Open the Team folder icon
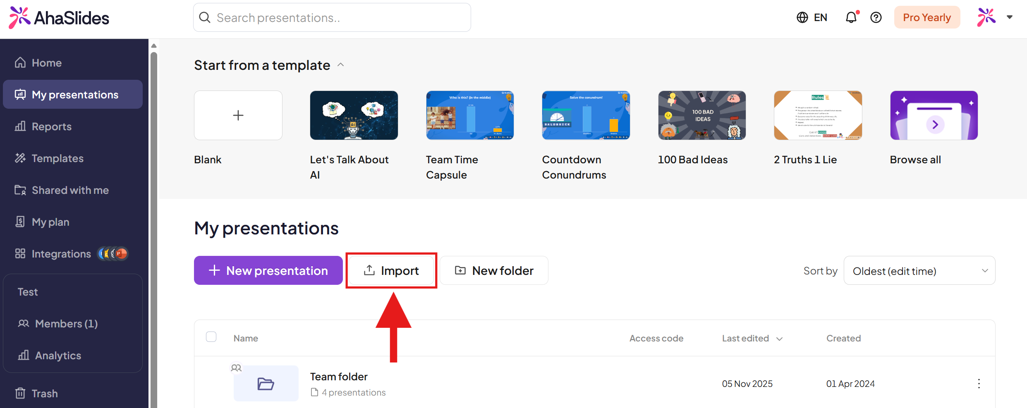Viewport: 1027px width, 408px height. [266, 383]
